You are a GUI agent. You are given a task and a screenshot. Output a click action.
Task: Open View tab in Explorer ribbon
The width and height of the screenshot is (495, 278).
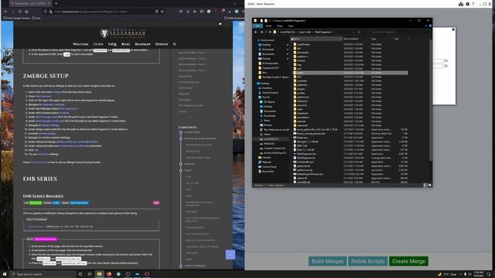tap(291, 25)
